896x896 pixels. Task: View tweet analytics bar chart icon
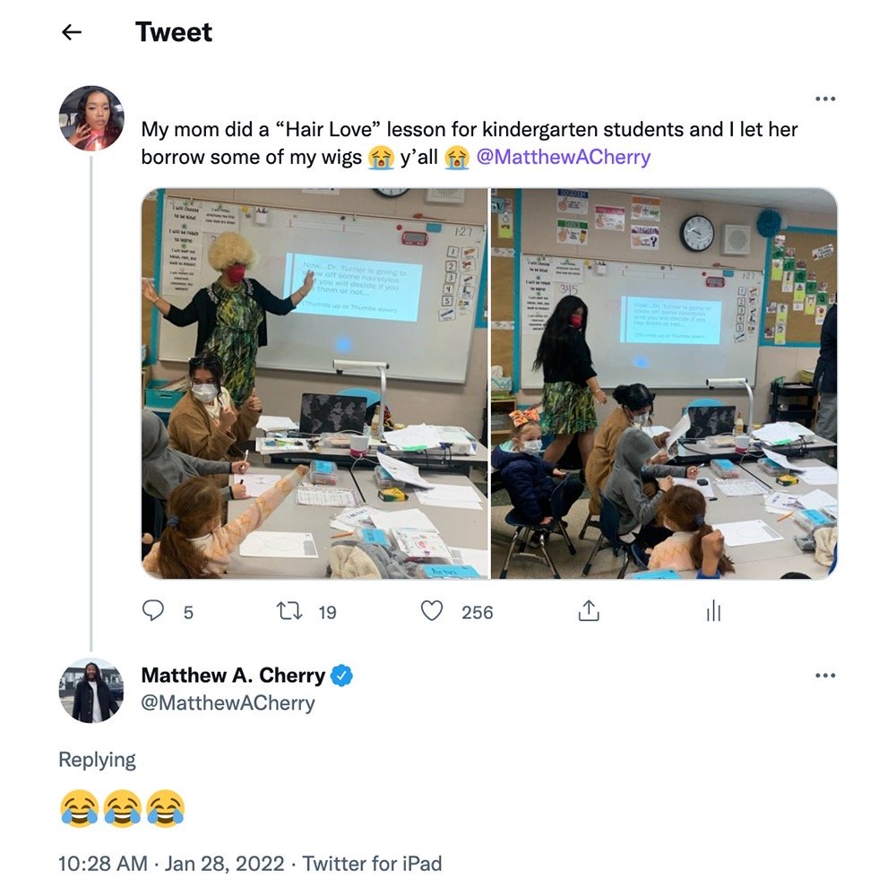click(x=713, y=611)
